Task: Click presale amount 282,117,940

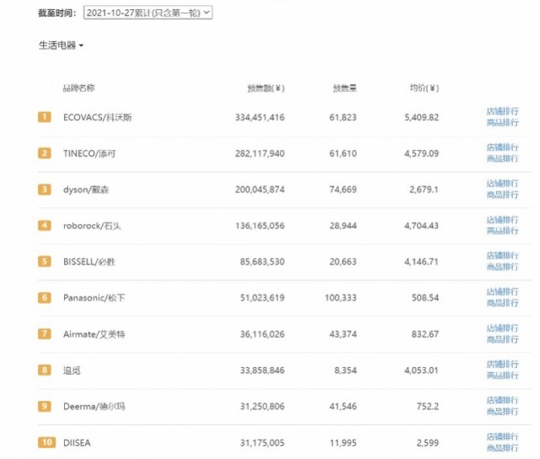Action: 259,153
